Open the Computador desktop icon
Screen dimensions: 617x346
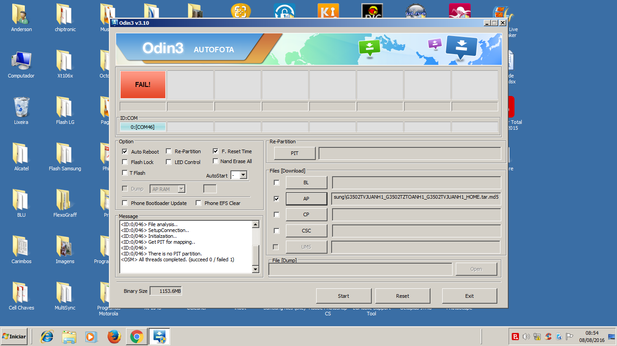[21, 64]
